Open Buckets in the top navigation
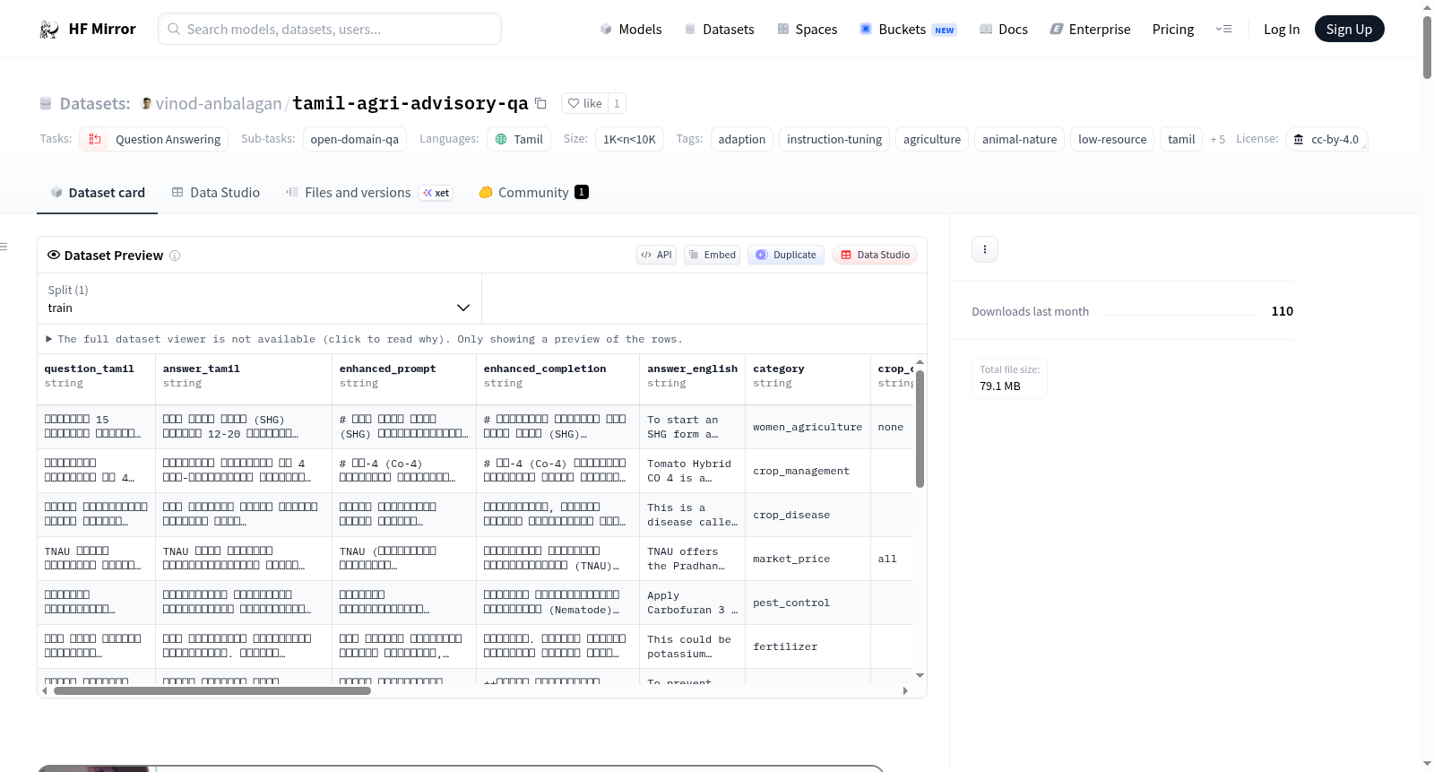The image size is (1434, 772). [908, 29]
